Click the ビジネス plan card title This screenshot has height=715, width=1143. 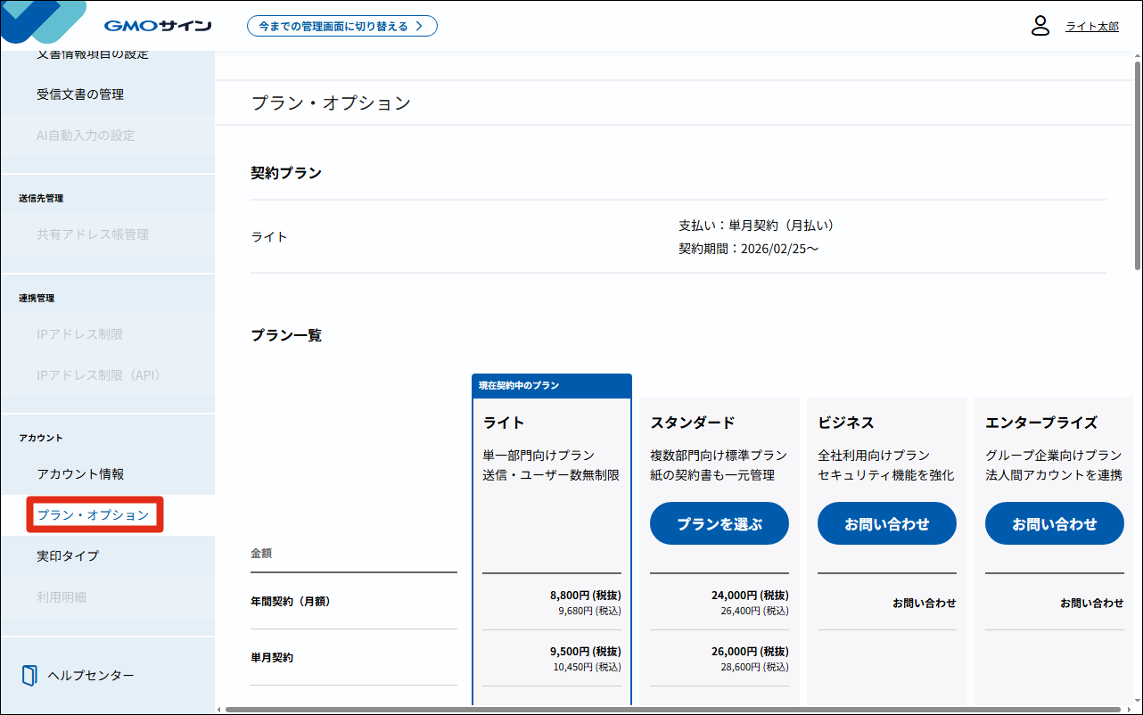(846, 423)
